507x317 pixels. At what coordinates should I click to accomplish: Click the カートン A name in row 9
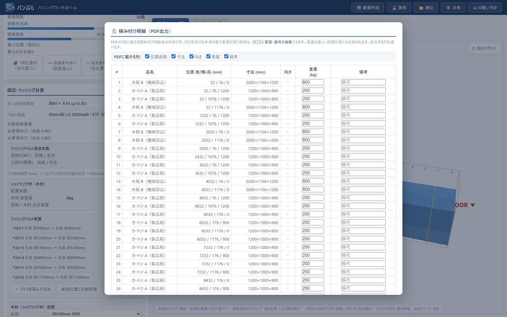[150, 148]
